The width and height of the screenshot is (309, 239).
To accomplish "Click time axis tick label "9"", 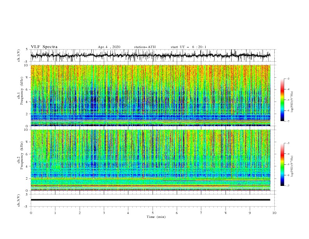I will coord(250,213).
